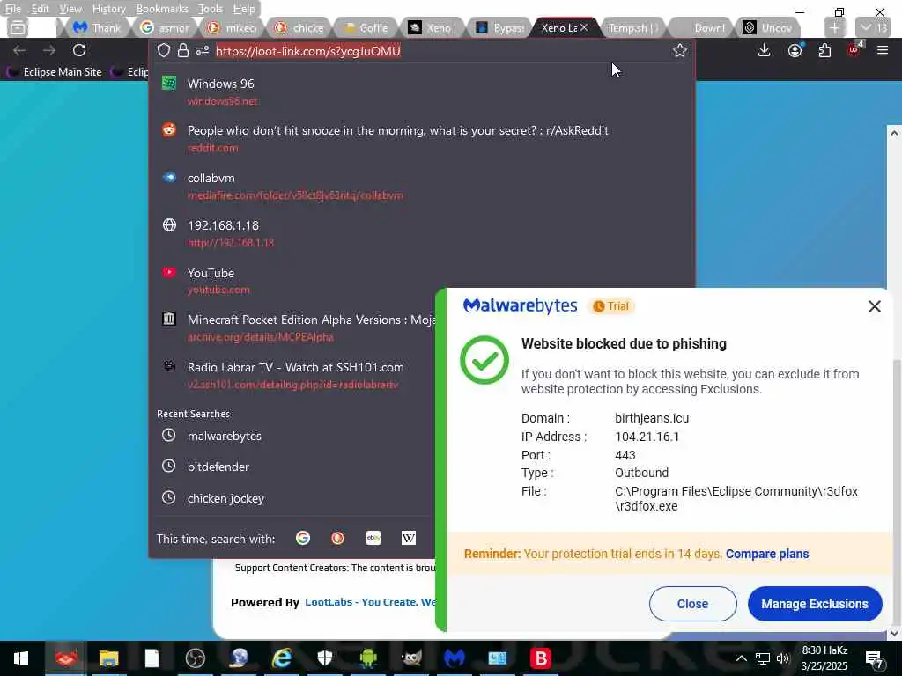Screen dimensions: 902x676
Task: Open the Windows notification center icon
Action: [875, 658]
